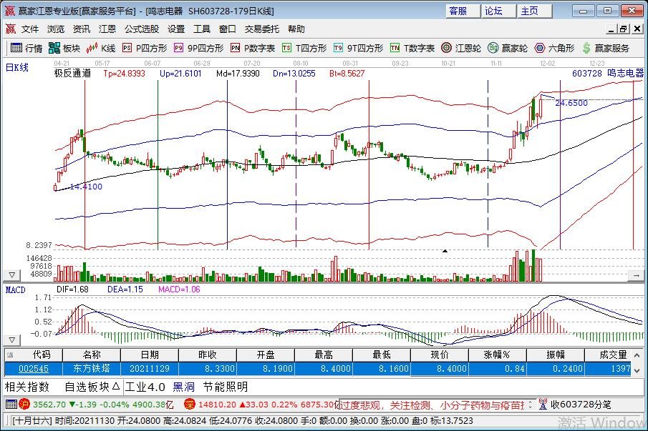The width and height of the screenshot is (648, 431).
Task: Open the P数字表 tool
Action: 253,49
